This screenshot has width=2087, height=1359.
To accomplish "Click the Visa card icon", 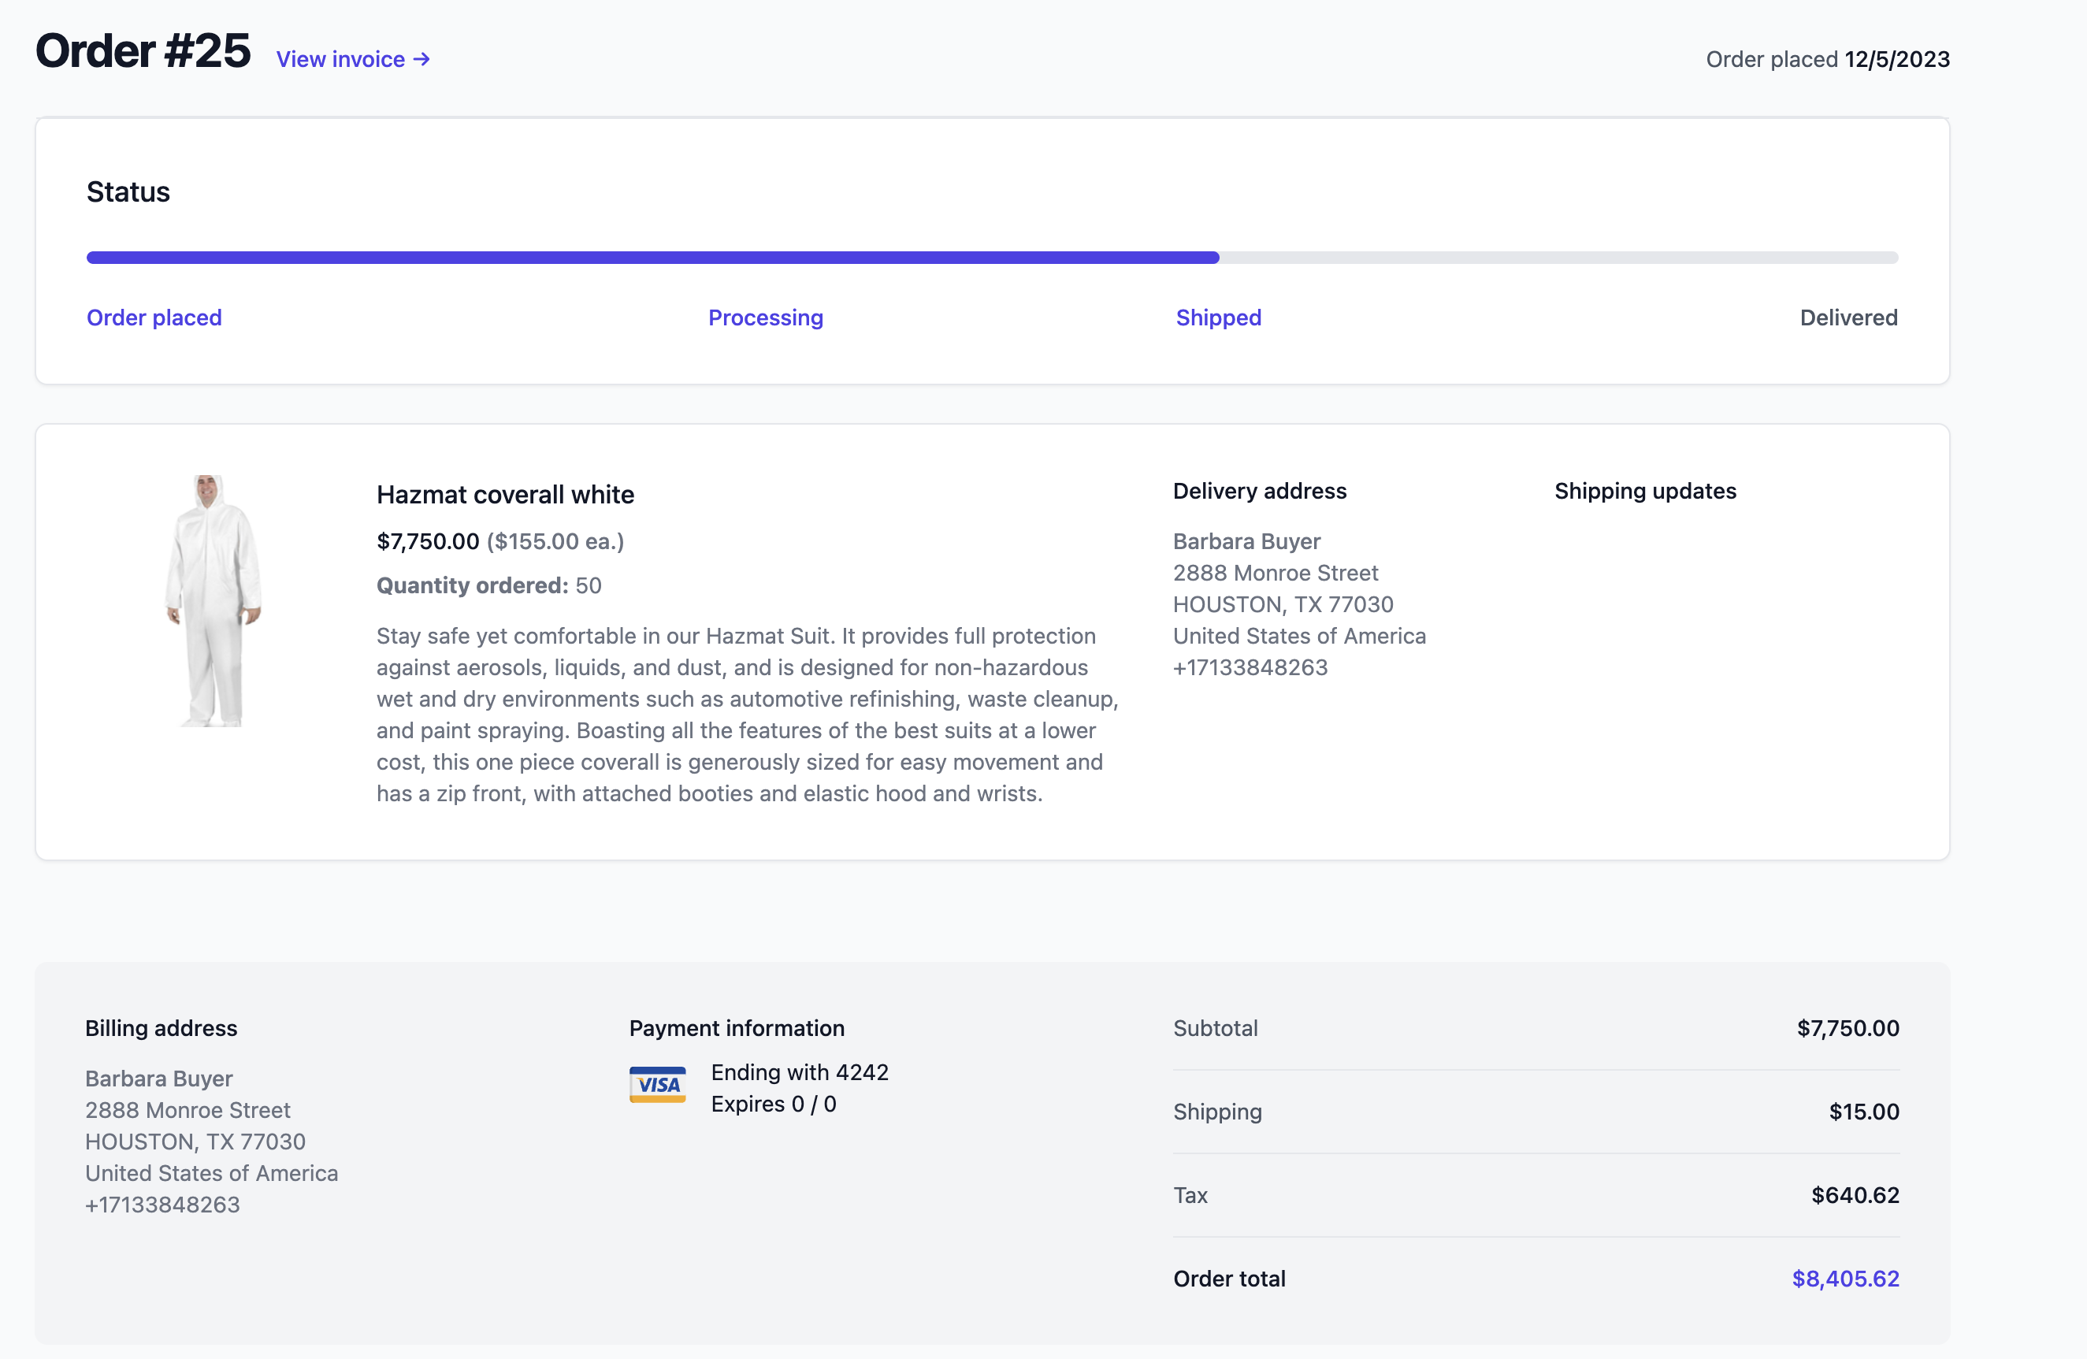I will click(657, 1085).
